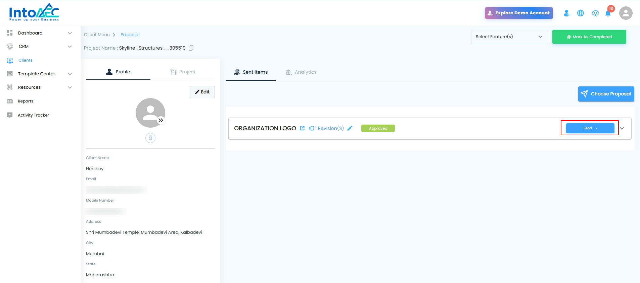Click the client name Hershey
This screenshot has height=283, width=640.
[95, 169]
